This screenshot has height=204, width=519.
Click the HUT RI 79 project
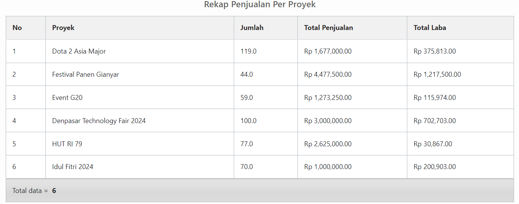pyautogui.click(x=67, y=144)
